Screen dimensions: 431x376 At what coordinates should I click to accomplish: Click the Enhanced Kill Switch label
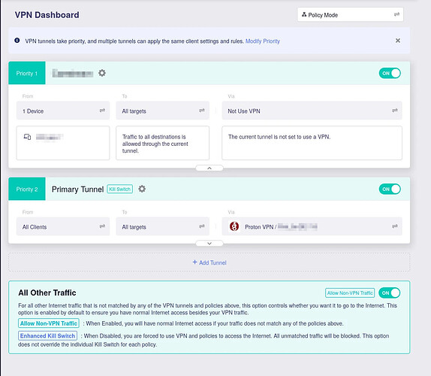point(47,336)
